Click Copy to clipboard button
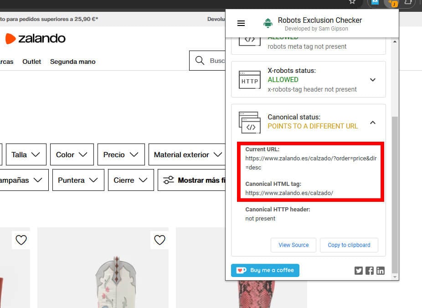The image size is (422, 308). pos(349,245)
